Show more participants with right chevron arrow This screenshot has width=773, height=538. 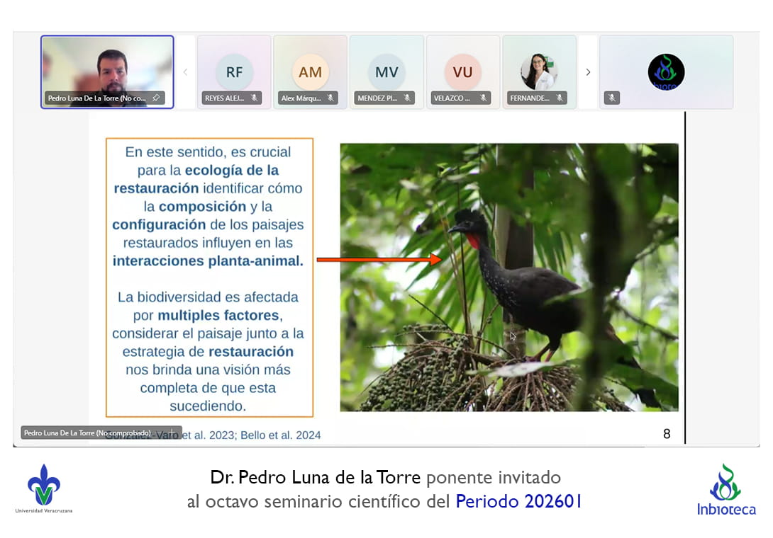[588, 72]
